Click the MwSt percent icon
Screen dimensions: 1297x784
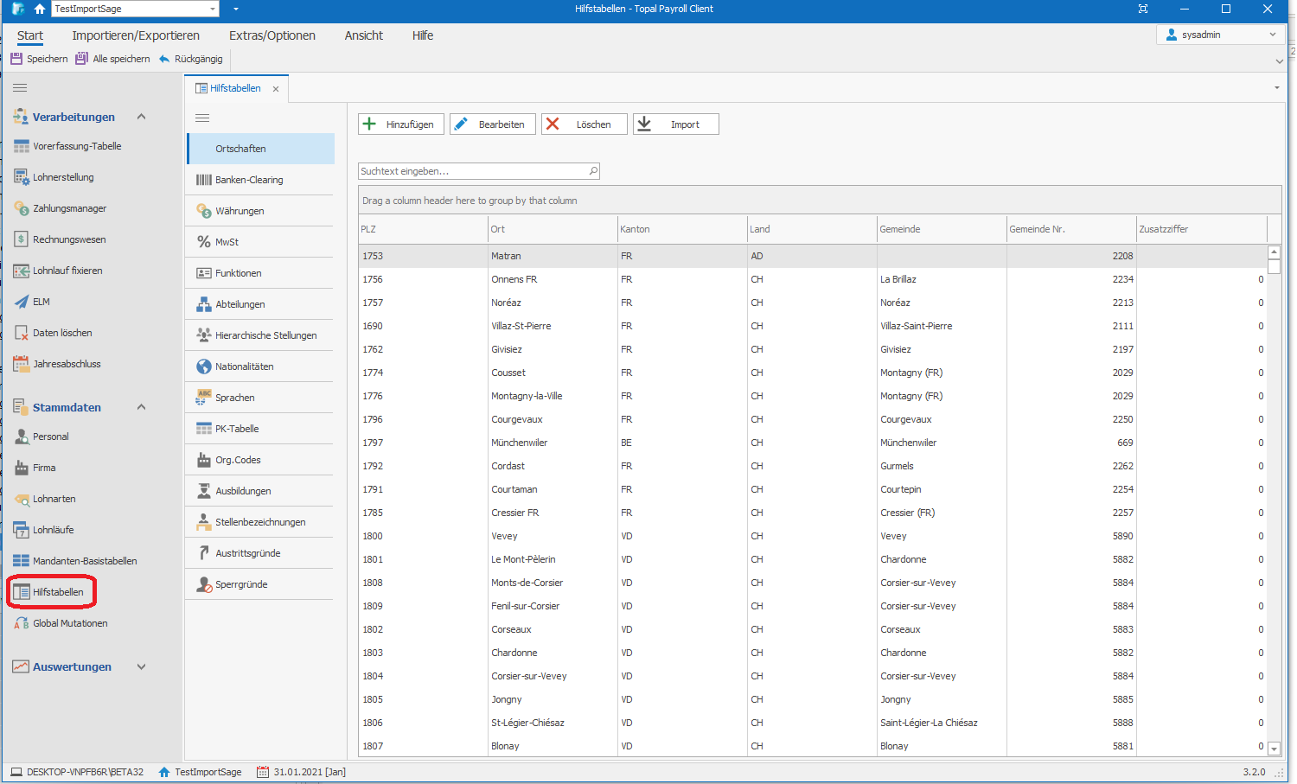point(204,242)
